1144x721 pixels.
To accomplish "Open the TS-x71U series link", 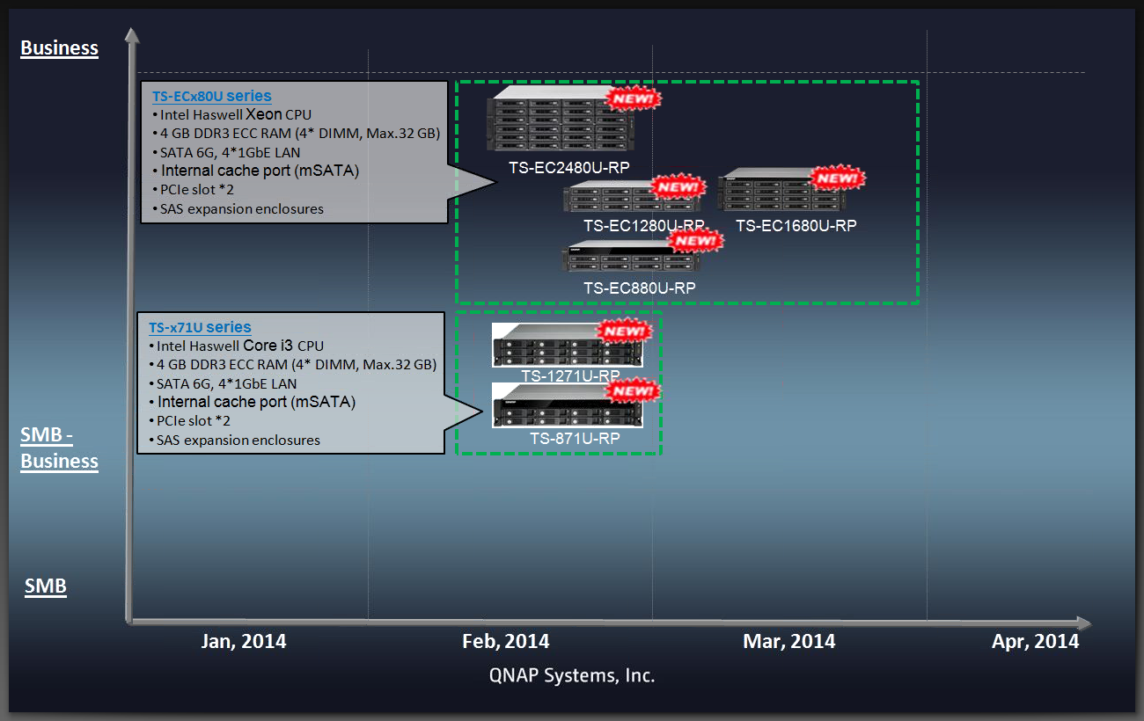I will coord(200,328).
